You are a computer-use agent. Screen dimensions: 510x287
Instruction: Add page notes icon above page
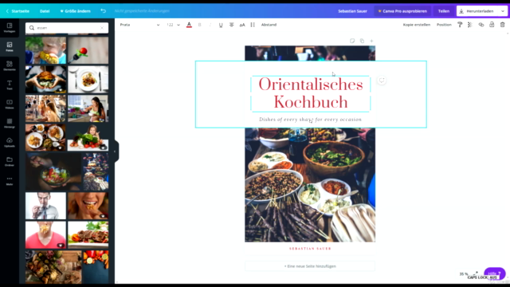coord(352,41)
